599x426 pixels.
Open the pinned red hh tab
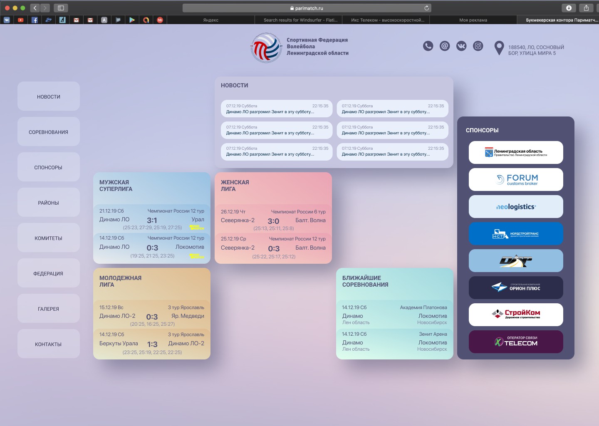tap(160, 20)
